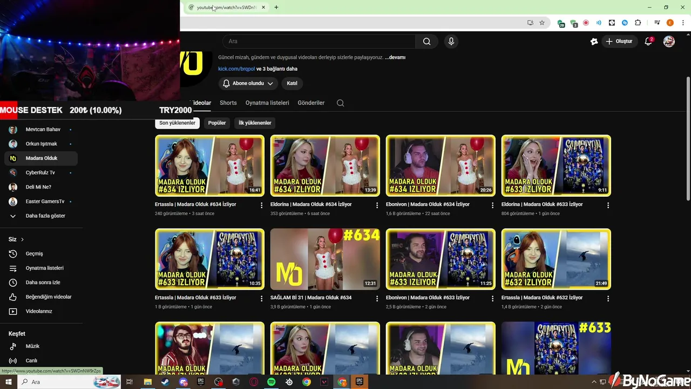Open Chrome three-dot menu

click(x=683, y=23)
